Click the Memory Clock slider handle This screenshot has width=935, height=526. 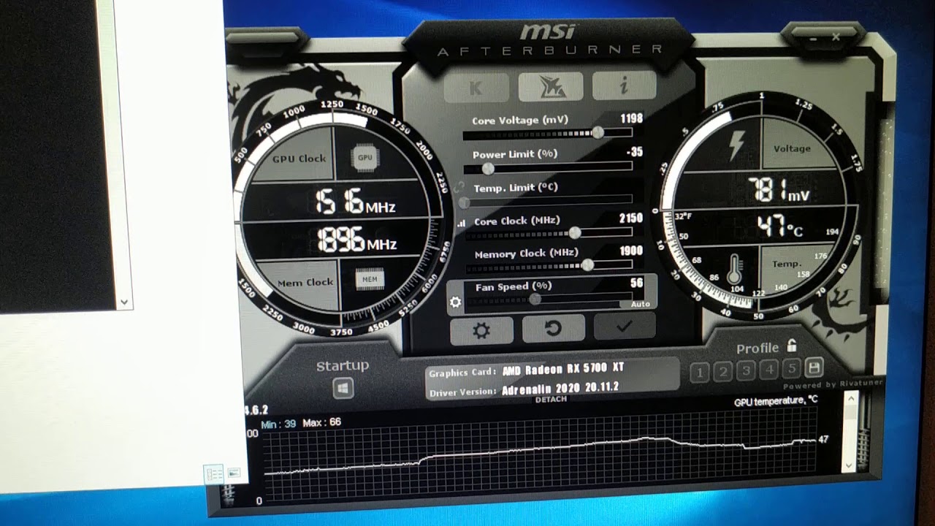pyautogui.click(x=587, y=265)
